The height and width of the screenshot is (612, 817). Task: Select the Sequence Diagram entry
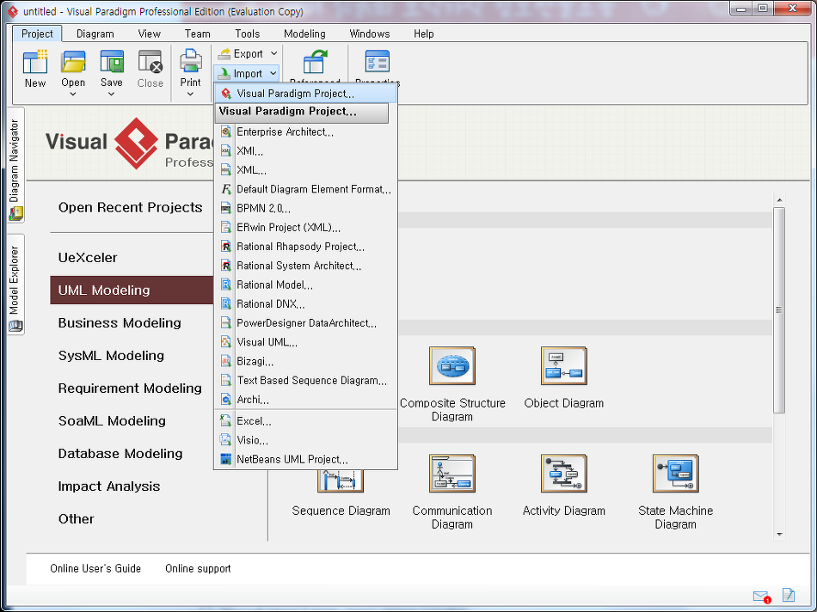coord(341,511)
